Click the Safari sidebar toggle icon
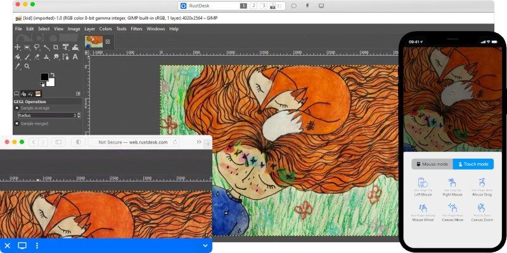 (58, 142)
